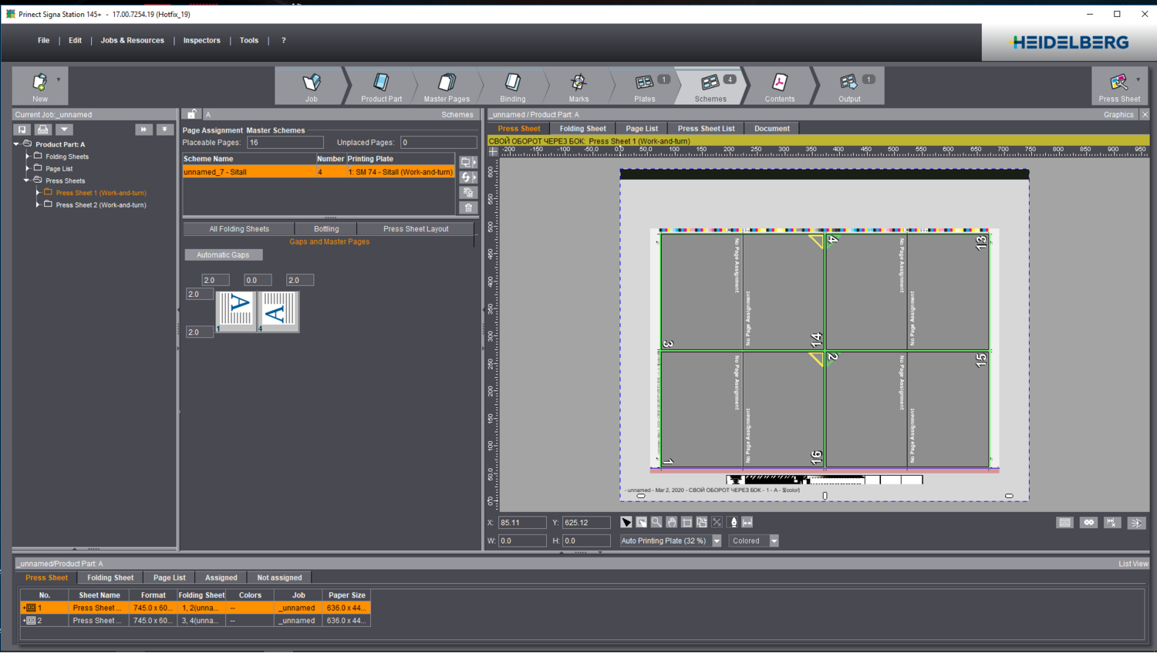The image size is (1157, 657).
Task: Click the Placeable Pages input field
Action: tap(285, 143)
